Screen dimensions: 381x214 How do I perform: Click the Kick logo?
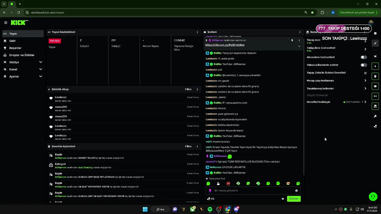19,23
